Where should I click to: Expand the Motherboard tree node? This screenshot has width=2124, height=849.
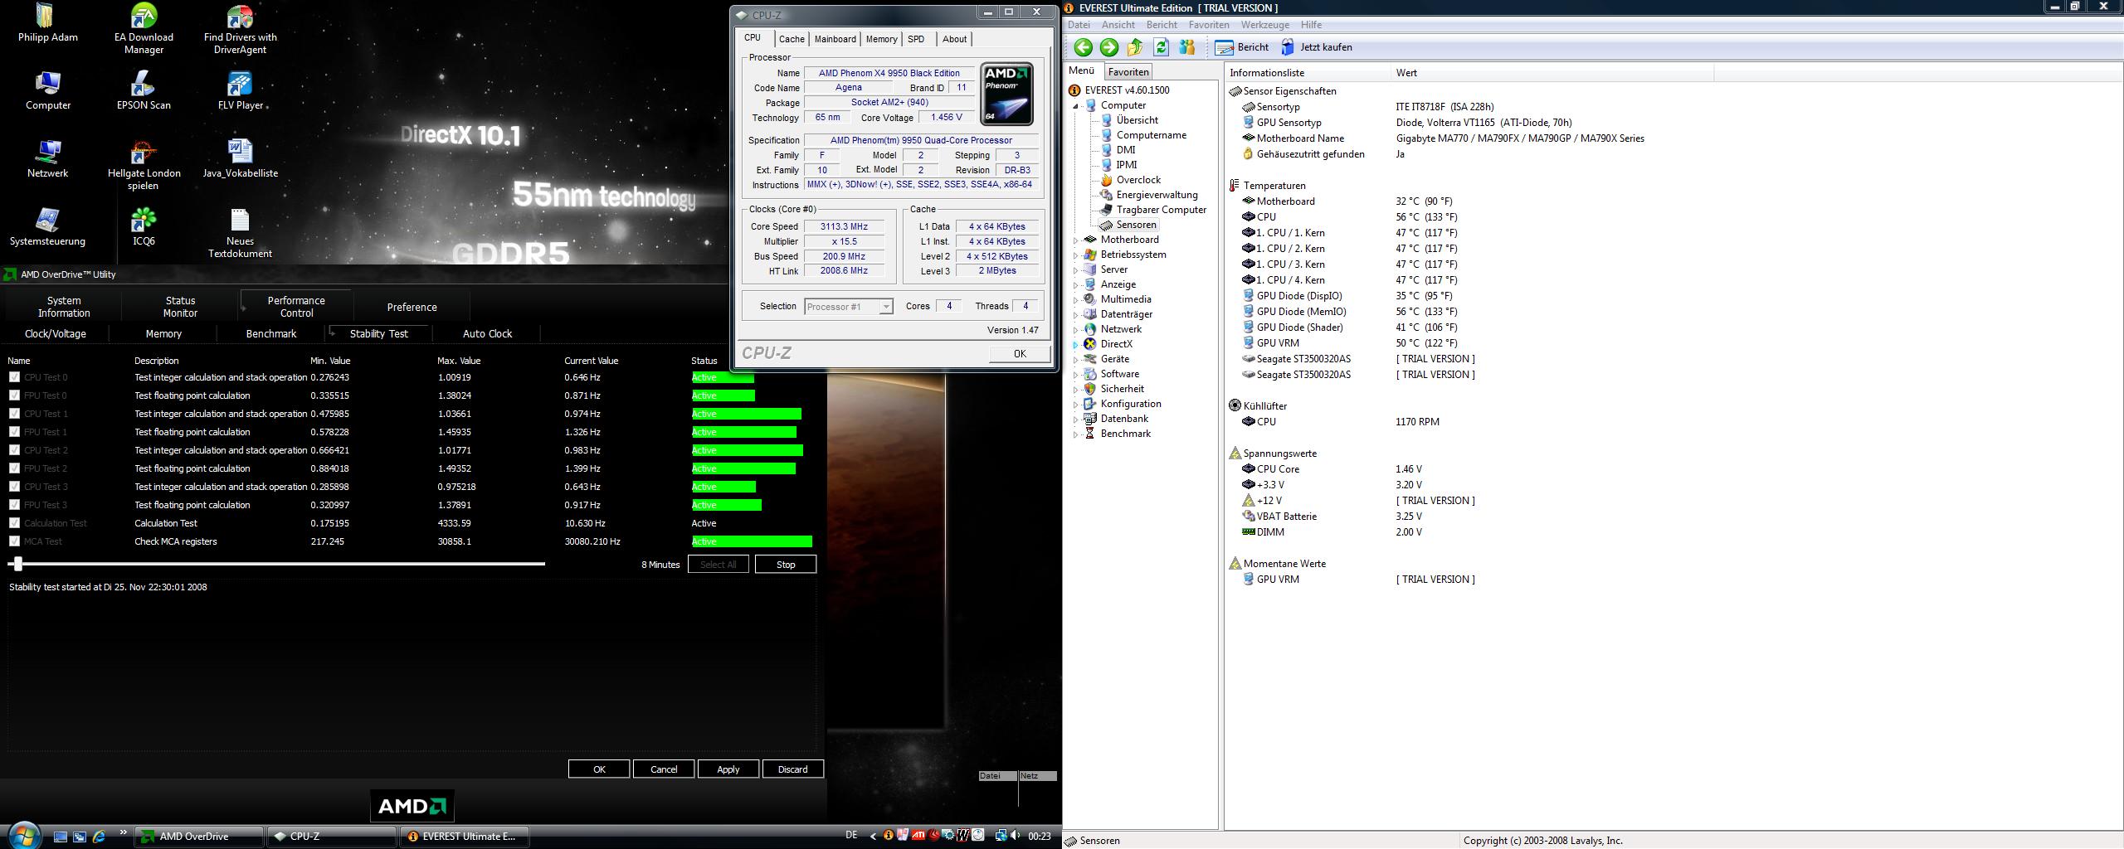pos(1076,240)
